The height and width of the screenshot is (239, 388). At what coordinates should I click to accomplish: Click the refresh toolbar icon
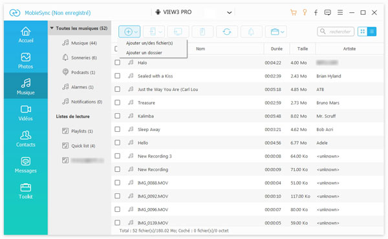tap(227, 32)
